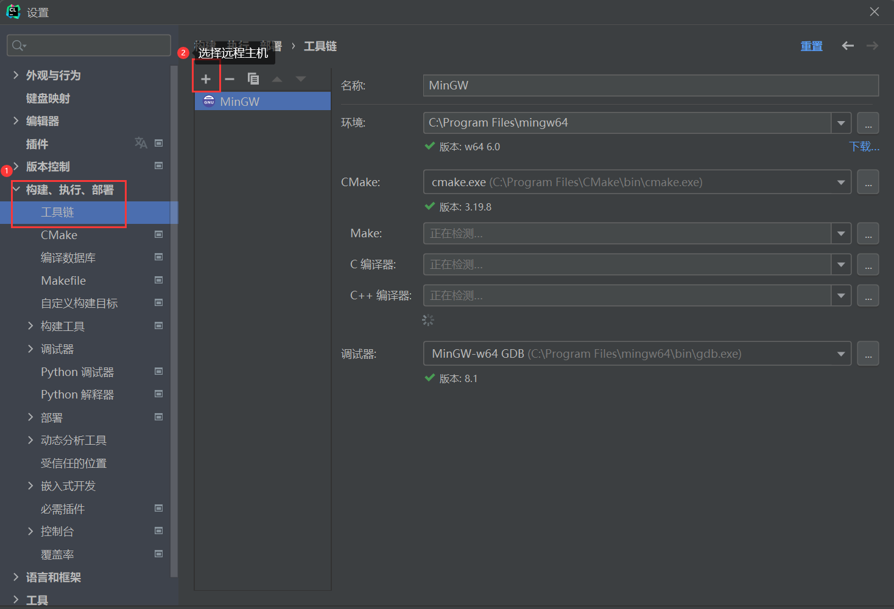Click the settings sidebar scrollbar
This screenshot has height=609, width=894.
(174, 321)
